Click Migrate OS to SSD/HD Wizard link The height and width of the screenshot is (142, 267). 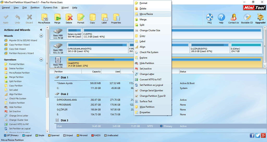tap(23, 40)
